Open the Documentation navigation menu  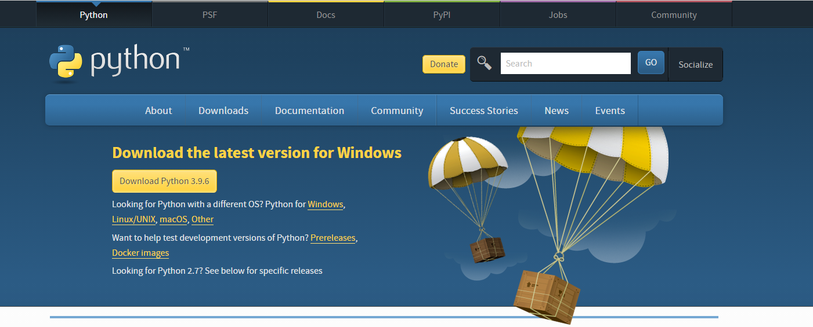[x=309, y=111]
